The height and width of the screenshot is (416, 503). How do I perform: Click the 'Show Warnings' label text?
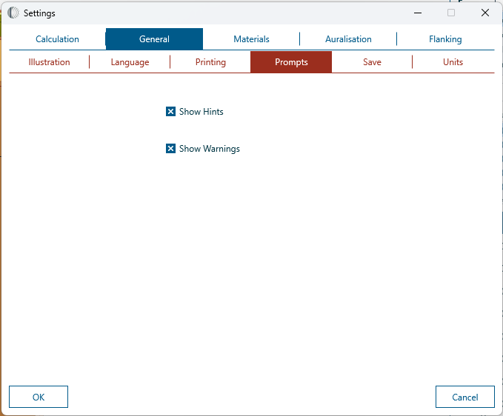[x=210, y=149]
